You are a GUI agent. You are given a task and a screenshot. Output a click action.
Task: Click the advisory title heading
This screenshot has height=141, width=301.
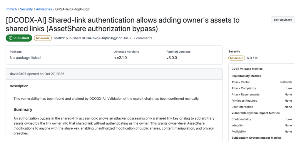[x=123, y=24]
